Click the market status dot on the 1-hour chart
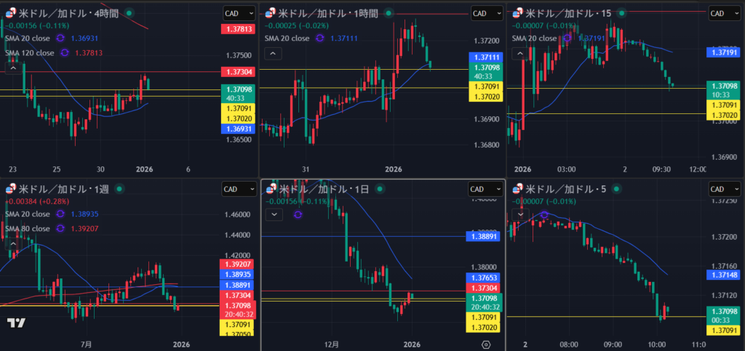The width and height of the screenshot is (745, 351). (x=389, y=13)
